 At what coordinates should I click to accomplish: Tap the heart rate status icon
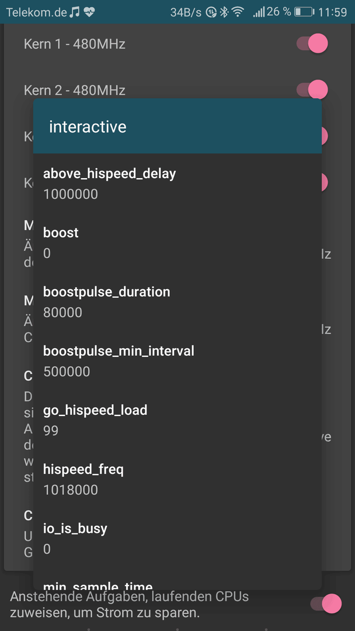pos(89,12)
